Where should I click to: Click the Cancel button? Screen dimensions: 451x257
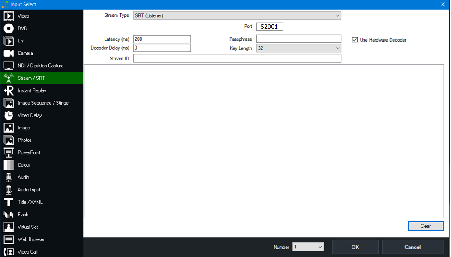[x=412, y=247]
